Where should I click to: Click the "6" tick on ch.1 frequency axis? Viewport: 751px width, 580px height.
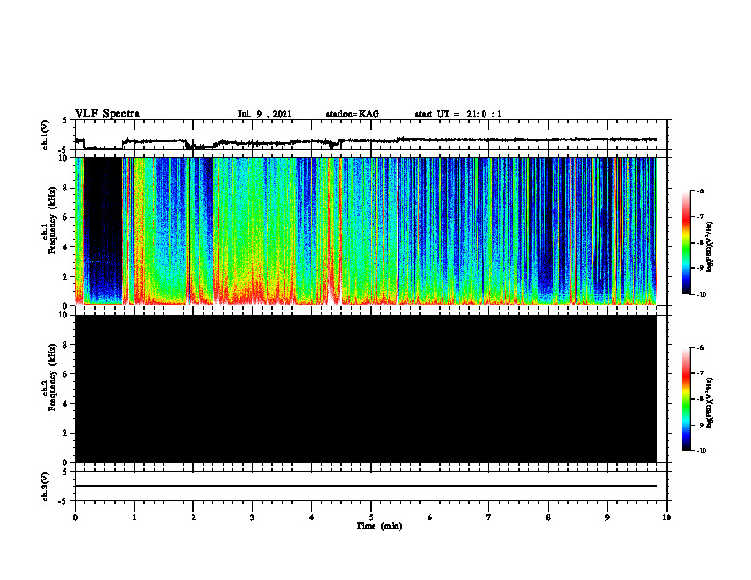click(x=66, y=217)
